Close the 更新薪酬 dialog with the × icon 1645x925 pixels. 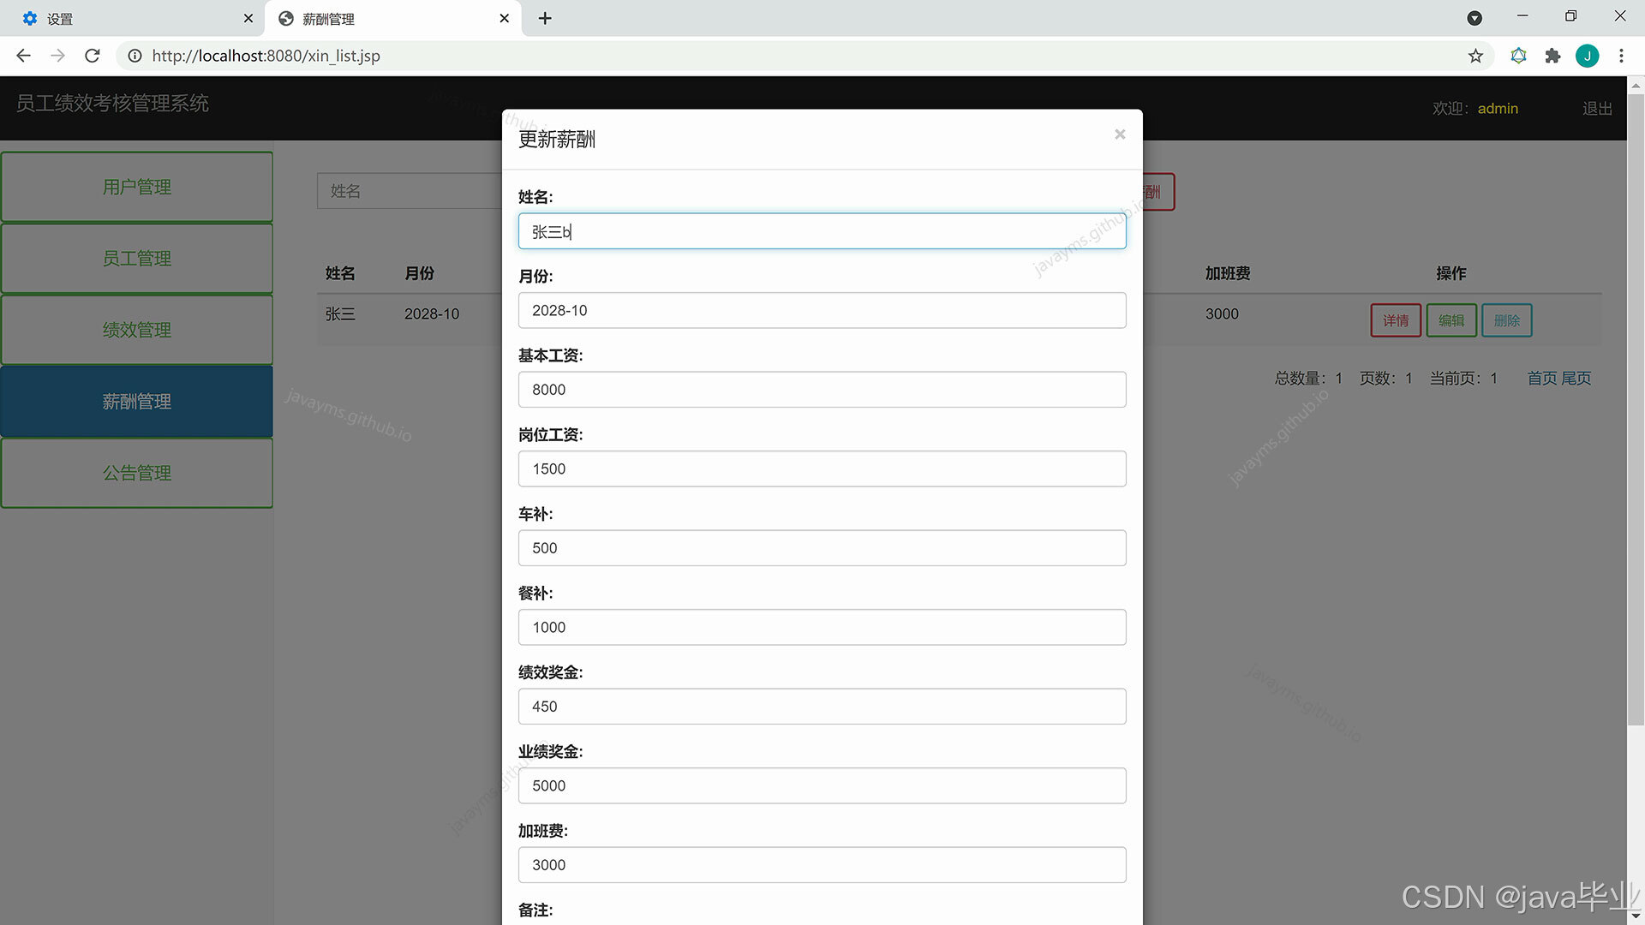point(1119,134)
